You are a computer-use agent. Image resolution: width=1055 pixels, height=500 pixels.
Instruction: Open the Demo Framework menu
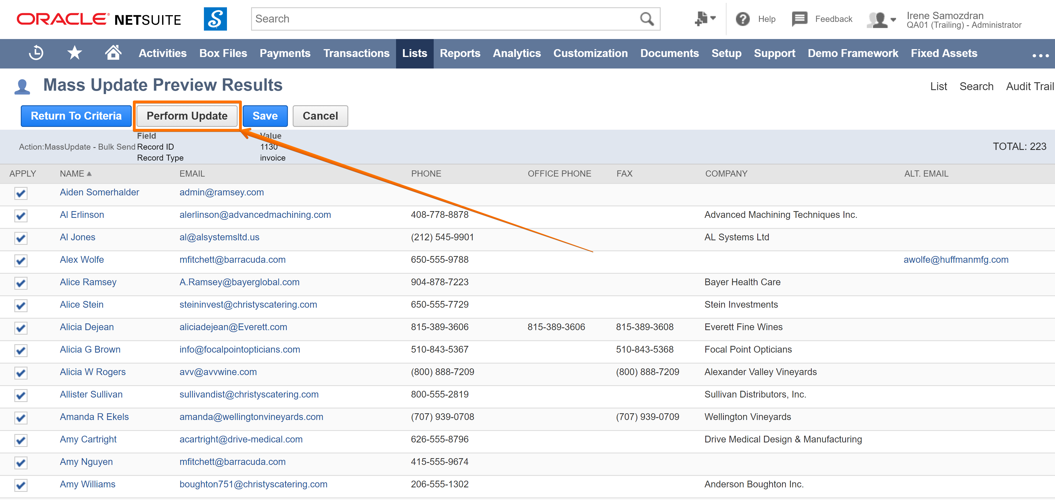point(853,53)
